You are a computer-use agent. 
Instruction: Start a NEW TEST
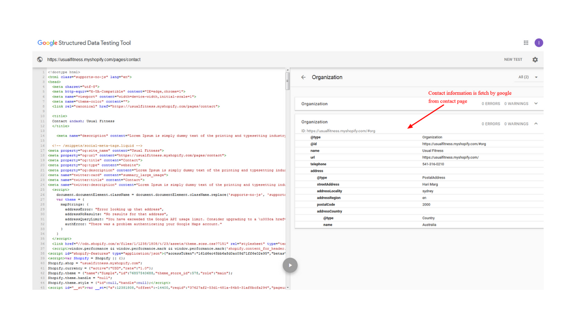point(513,59)
